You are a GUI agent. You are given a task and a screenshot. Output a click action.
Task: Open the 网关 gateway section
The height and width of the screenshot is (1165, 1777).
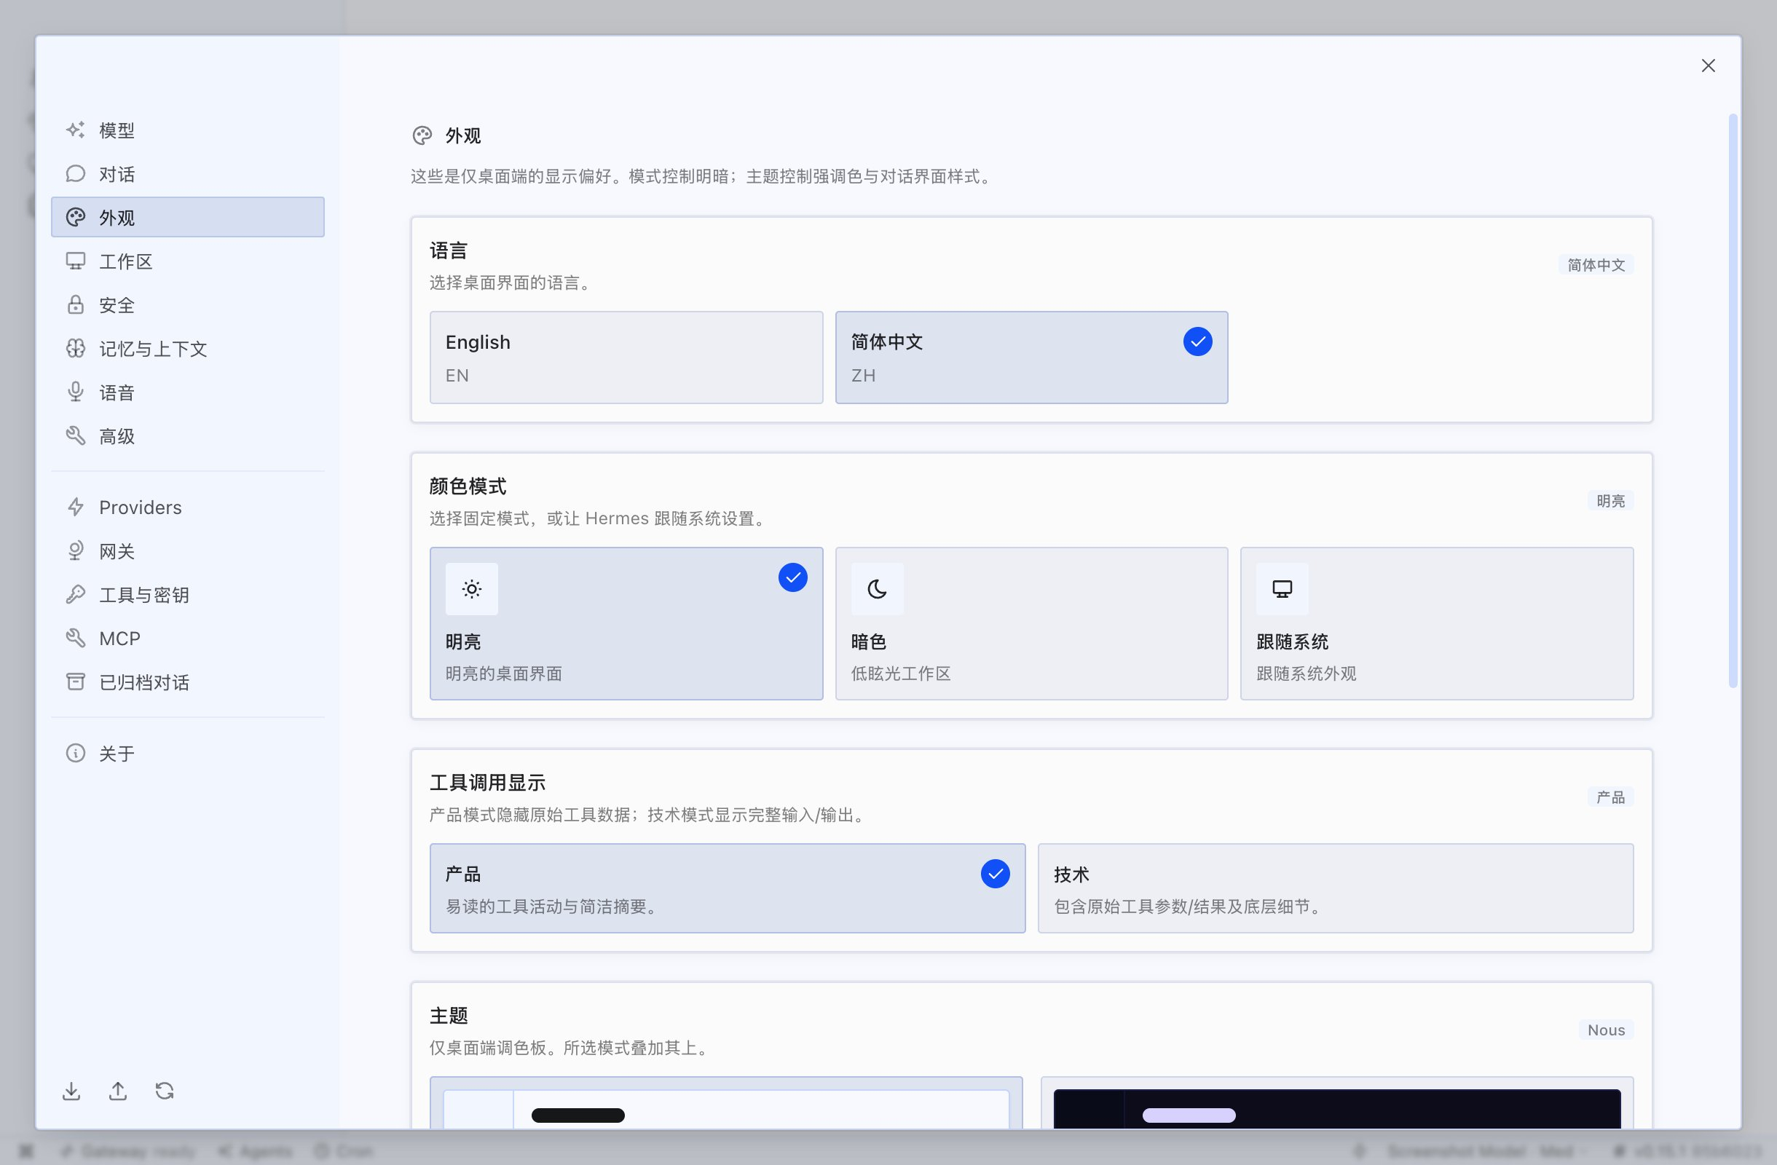click(x=187, y=551)
